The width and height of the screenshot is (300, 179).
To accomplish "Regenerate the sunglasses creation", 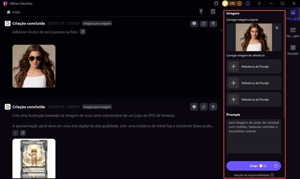I will coord(204,23).
